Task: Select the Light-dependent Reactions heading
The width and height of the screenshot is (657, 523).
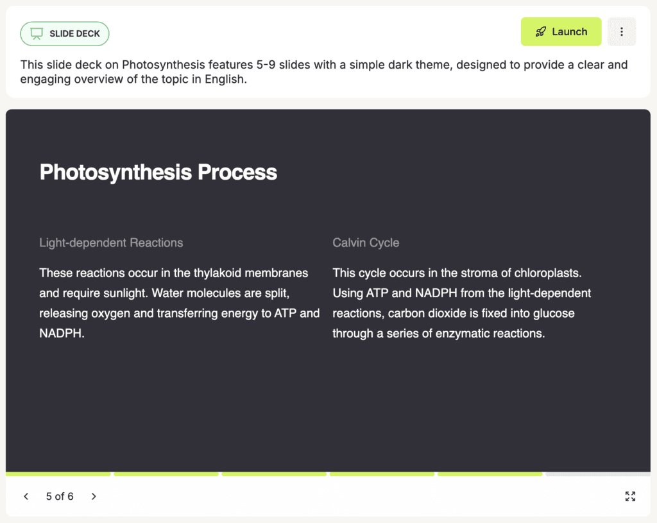Action: point(111,243)
